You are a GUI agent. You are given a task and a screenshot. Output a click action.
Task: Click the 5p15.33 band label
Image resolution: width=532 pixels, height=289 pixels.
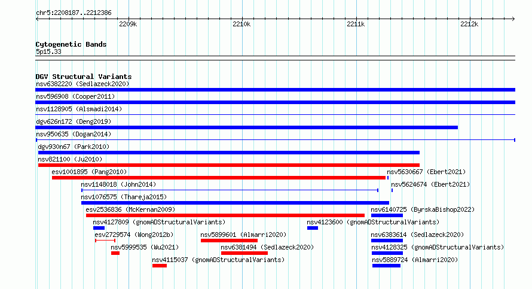pos(48,51)
